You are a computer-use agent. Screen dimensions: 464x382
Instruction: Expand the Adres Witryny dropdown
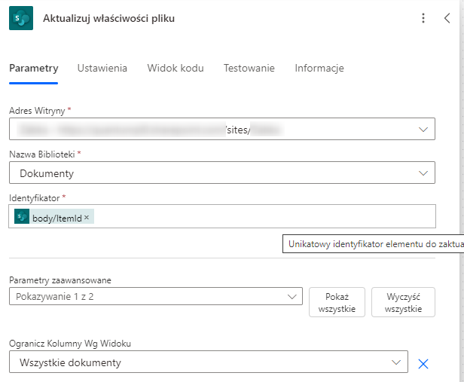[423, 130]
